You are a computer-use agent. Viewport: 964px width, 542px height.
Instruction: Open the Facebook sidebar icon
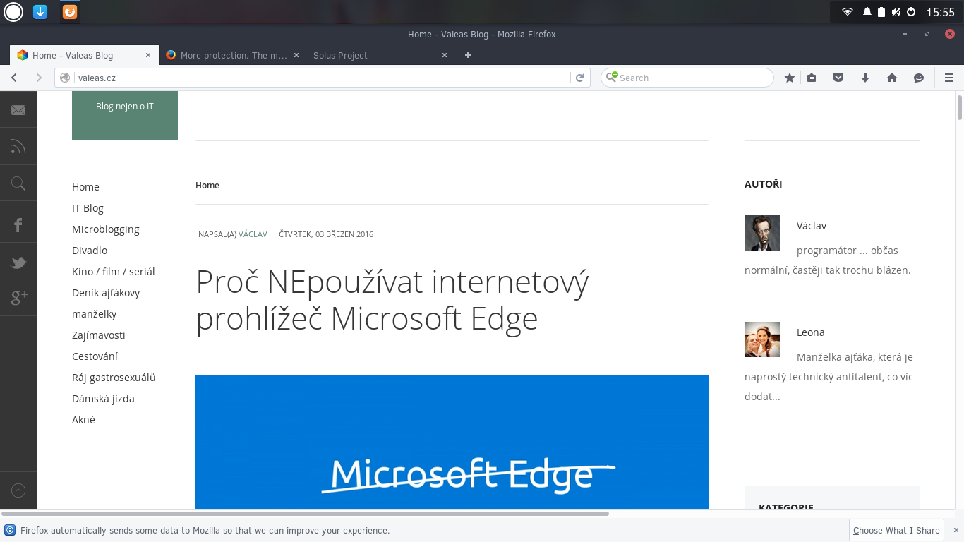pyautogui.click(x=18, y=225)
